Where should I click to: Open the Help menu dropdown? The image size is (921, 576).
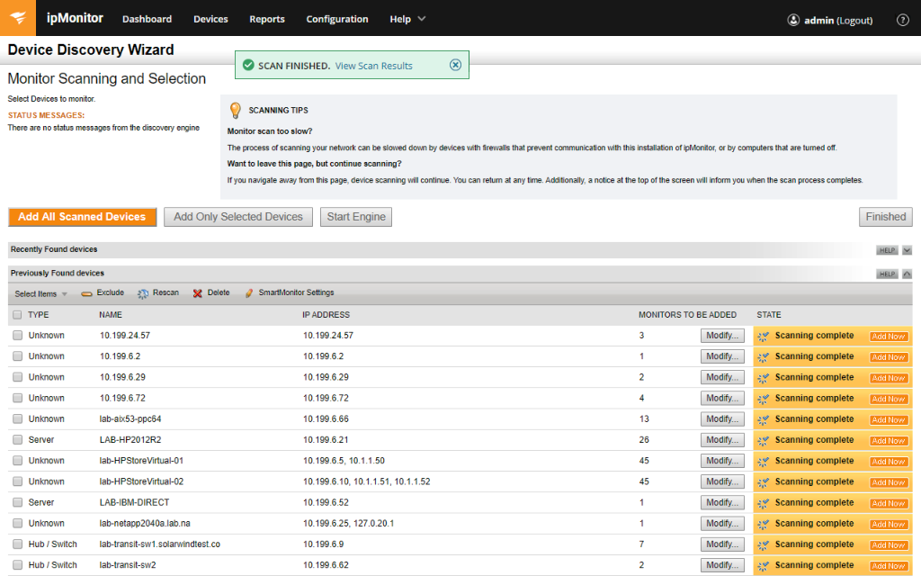(407, 19)
